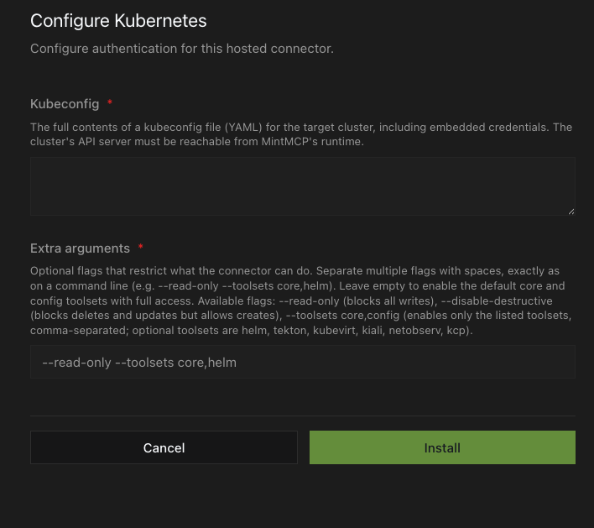Screen dimensions: 594x528
Task: Click the Kubeconfig field label
Action: click(65, 104)
